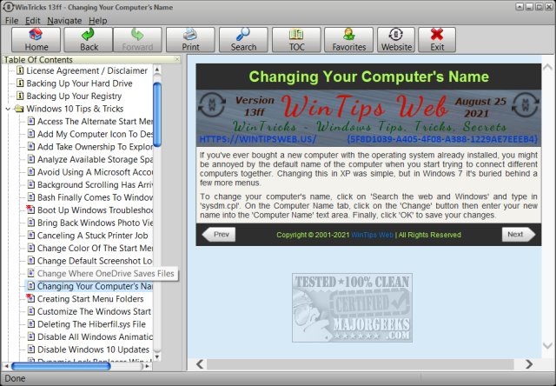Click page icon of Background Scrolling Has Arrived
Viewport: 556px width, 386px height.
pos(31,185)
